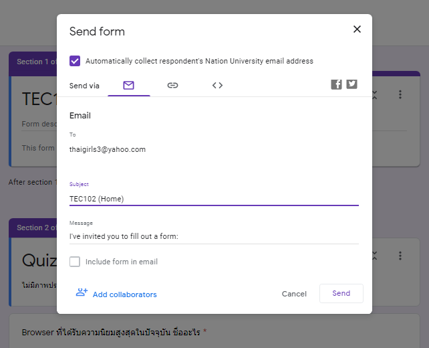
Task: Open Section 1 three-dot more options
Action: tap(400, 95)
